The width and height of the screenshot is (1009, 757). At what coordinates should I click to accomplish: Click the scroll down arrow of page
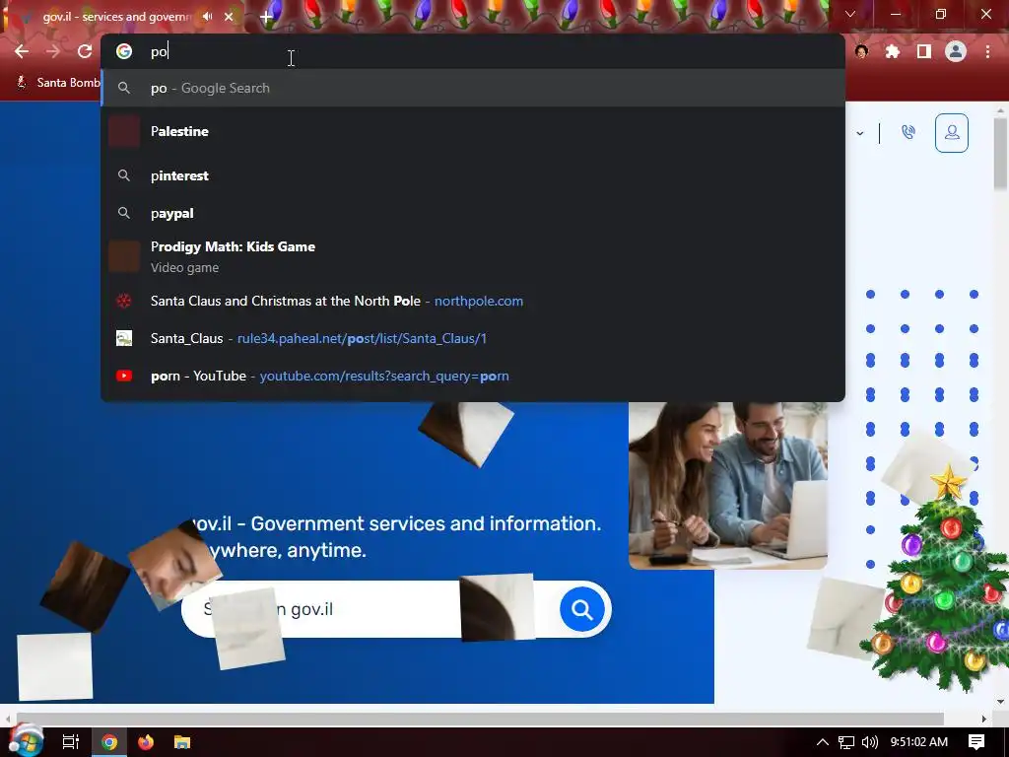1000,701
